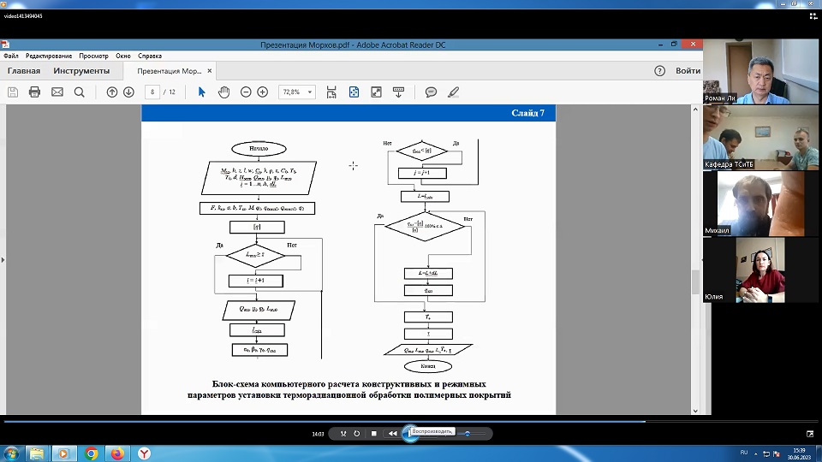Close the Презентация Мор... document tab

[x=210, y=71]
